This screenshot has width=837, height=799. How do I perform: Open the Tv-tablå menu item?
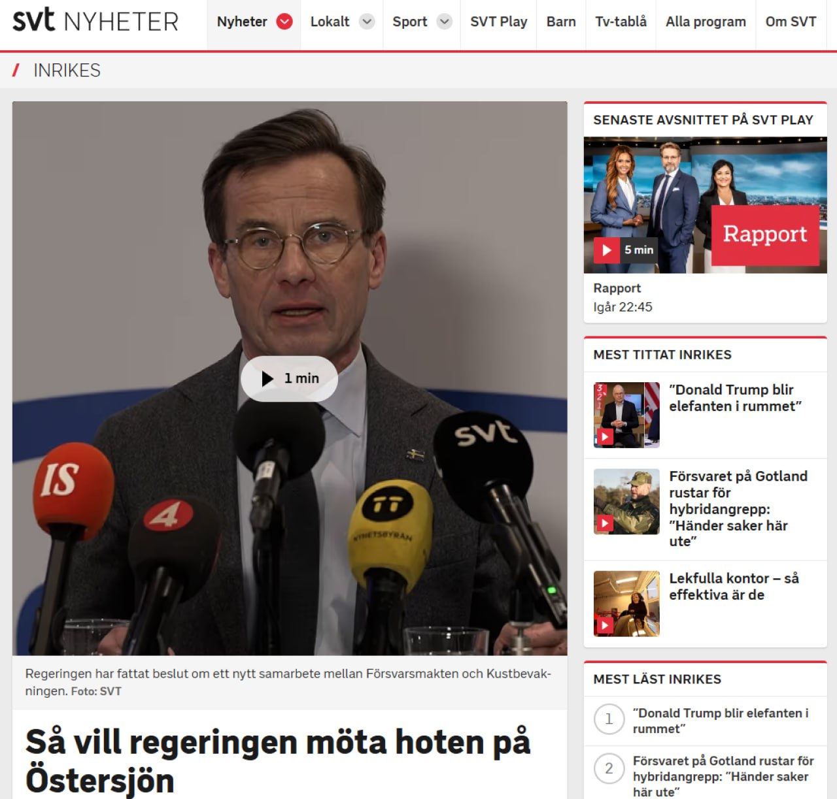tap(621, 22)
